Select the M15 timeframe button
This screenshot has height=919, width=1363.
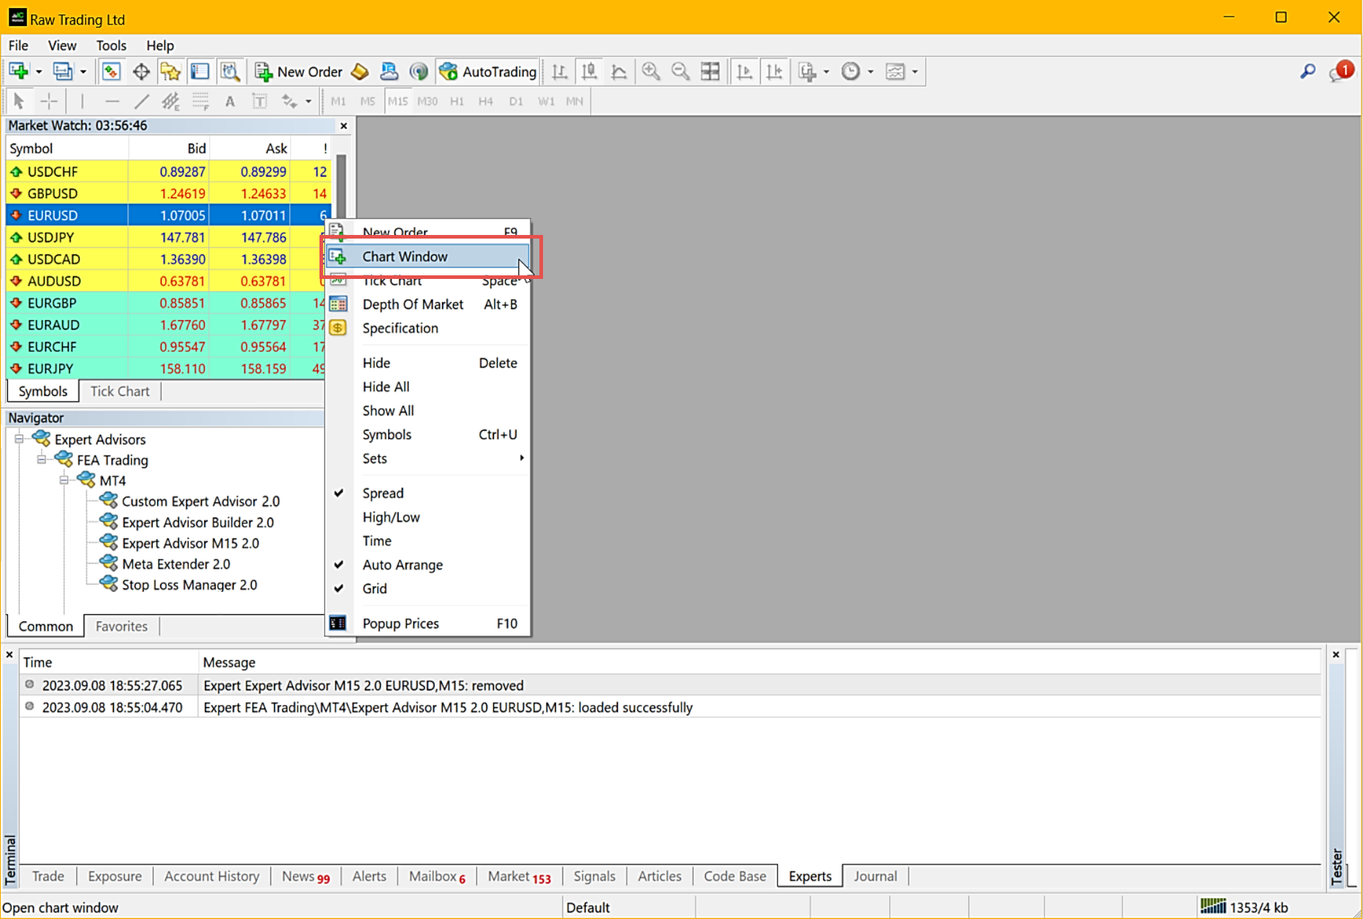tap(398, 101)
